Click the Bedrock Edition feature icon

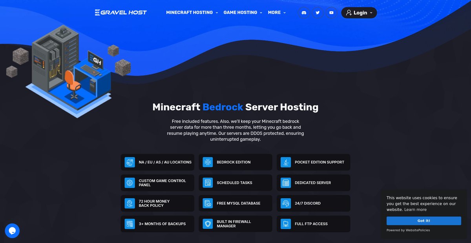(x=208, y=162)
